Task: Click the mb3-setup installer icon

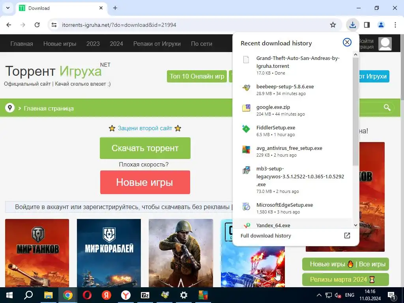Action: (x=246, y=170)
